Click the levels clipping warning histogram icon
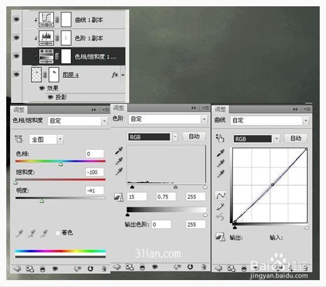This screenshot has height=287, width=326. click(x=118, y=197)
